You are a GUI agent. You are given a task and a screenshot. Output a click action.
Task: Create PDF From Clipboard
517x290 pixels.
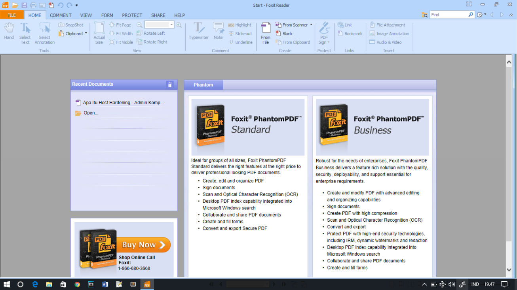[293, 42]
